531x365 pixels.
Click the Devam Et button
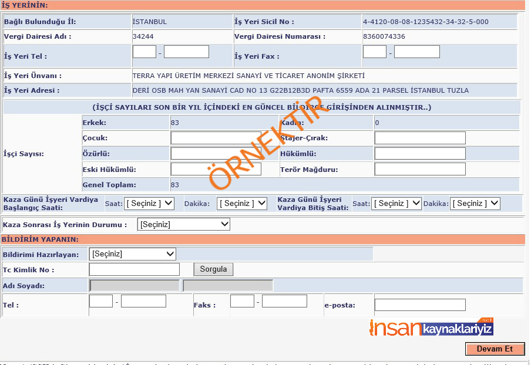(495, 349)
